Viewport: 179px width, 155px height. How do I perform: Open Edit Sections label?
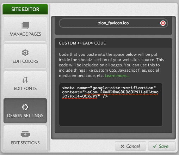point(25,143)
